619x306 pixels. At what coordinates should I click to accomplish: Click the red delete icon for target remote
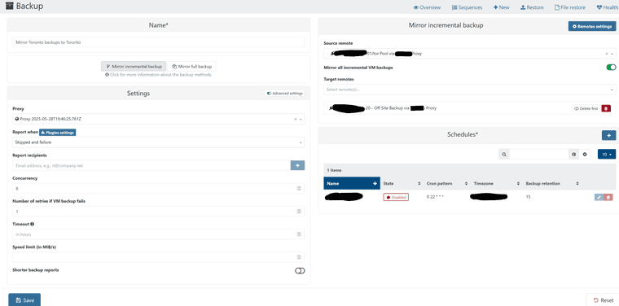click(606, 108)
